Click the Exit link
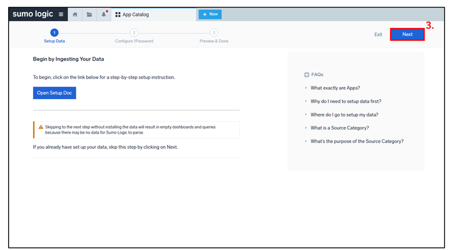This screenshot has width=451, height=250. point(378,35)
